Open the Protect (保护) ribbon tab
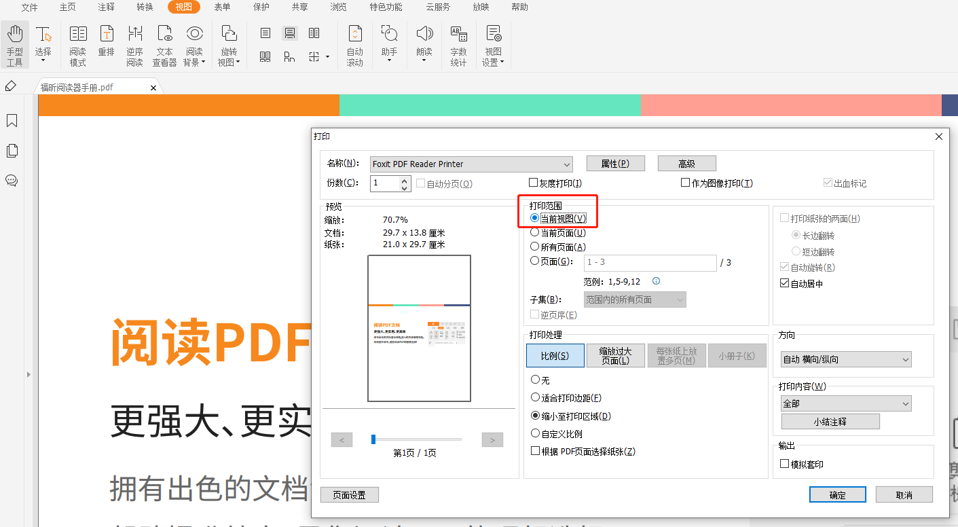Screen dimensions: 958x527 pos(261,7)
